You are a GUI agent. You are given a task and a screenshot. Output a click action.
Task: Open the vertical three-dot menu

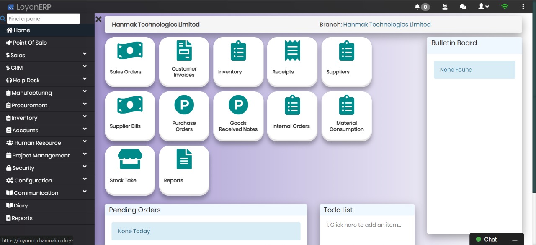pyautogui.click(x=523, y=7)
